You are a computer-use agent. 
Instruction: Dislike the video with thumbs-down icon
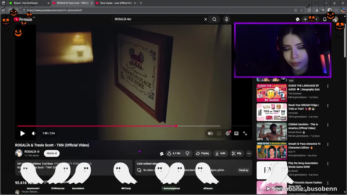pyautogui.click(x=187, y=153)
